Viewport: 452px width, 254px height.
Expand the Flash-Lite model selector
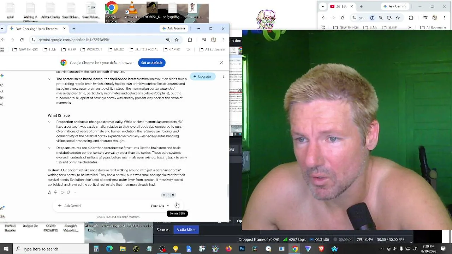pos(160,206)
